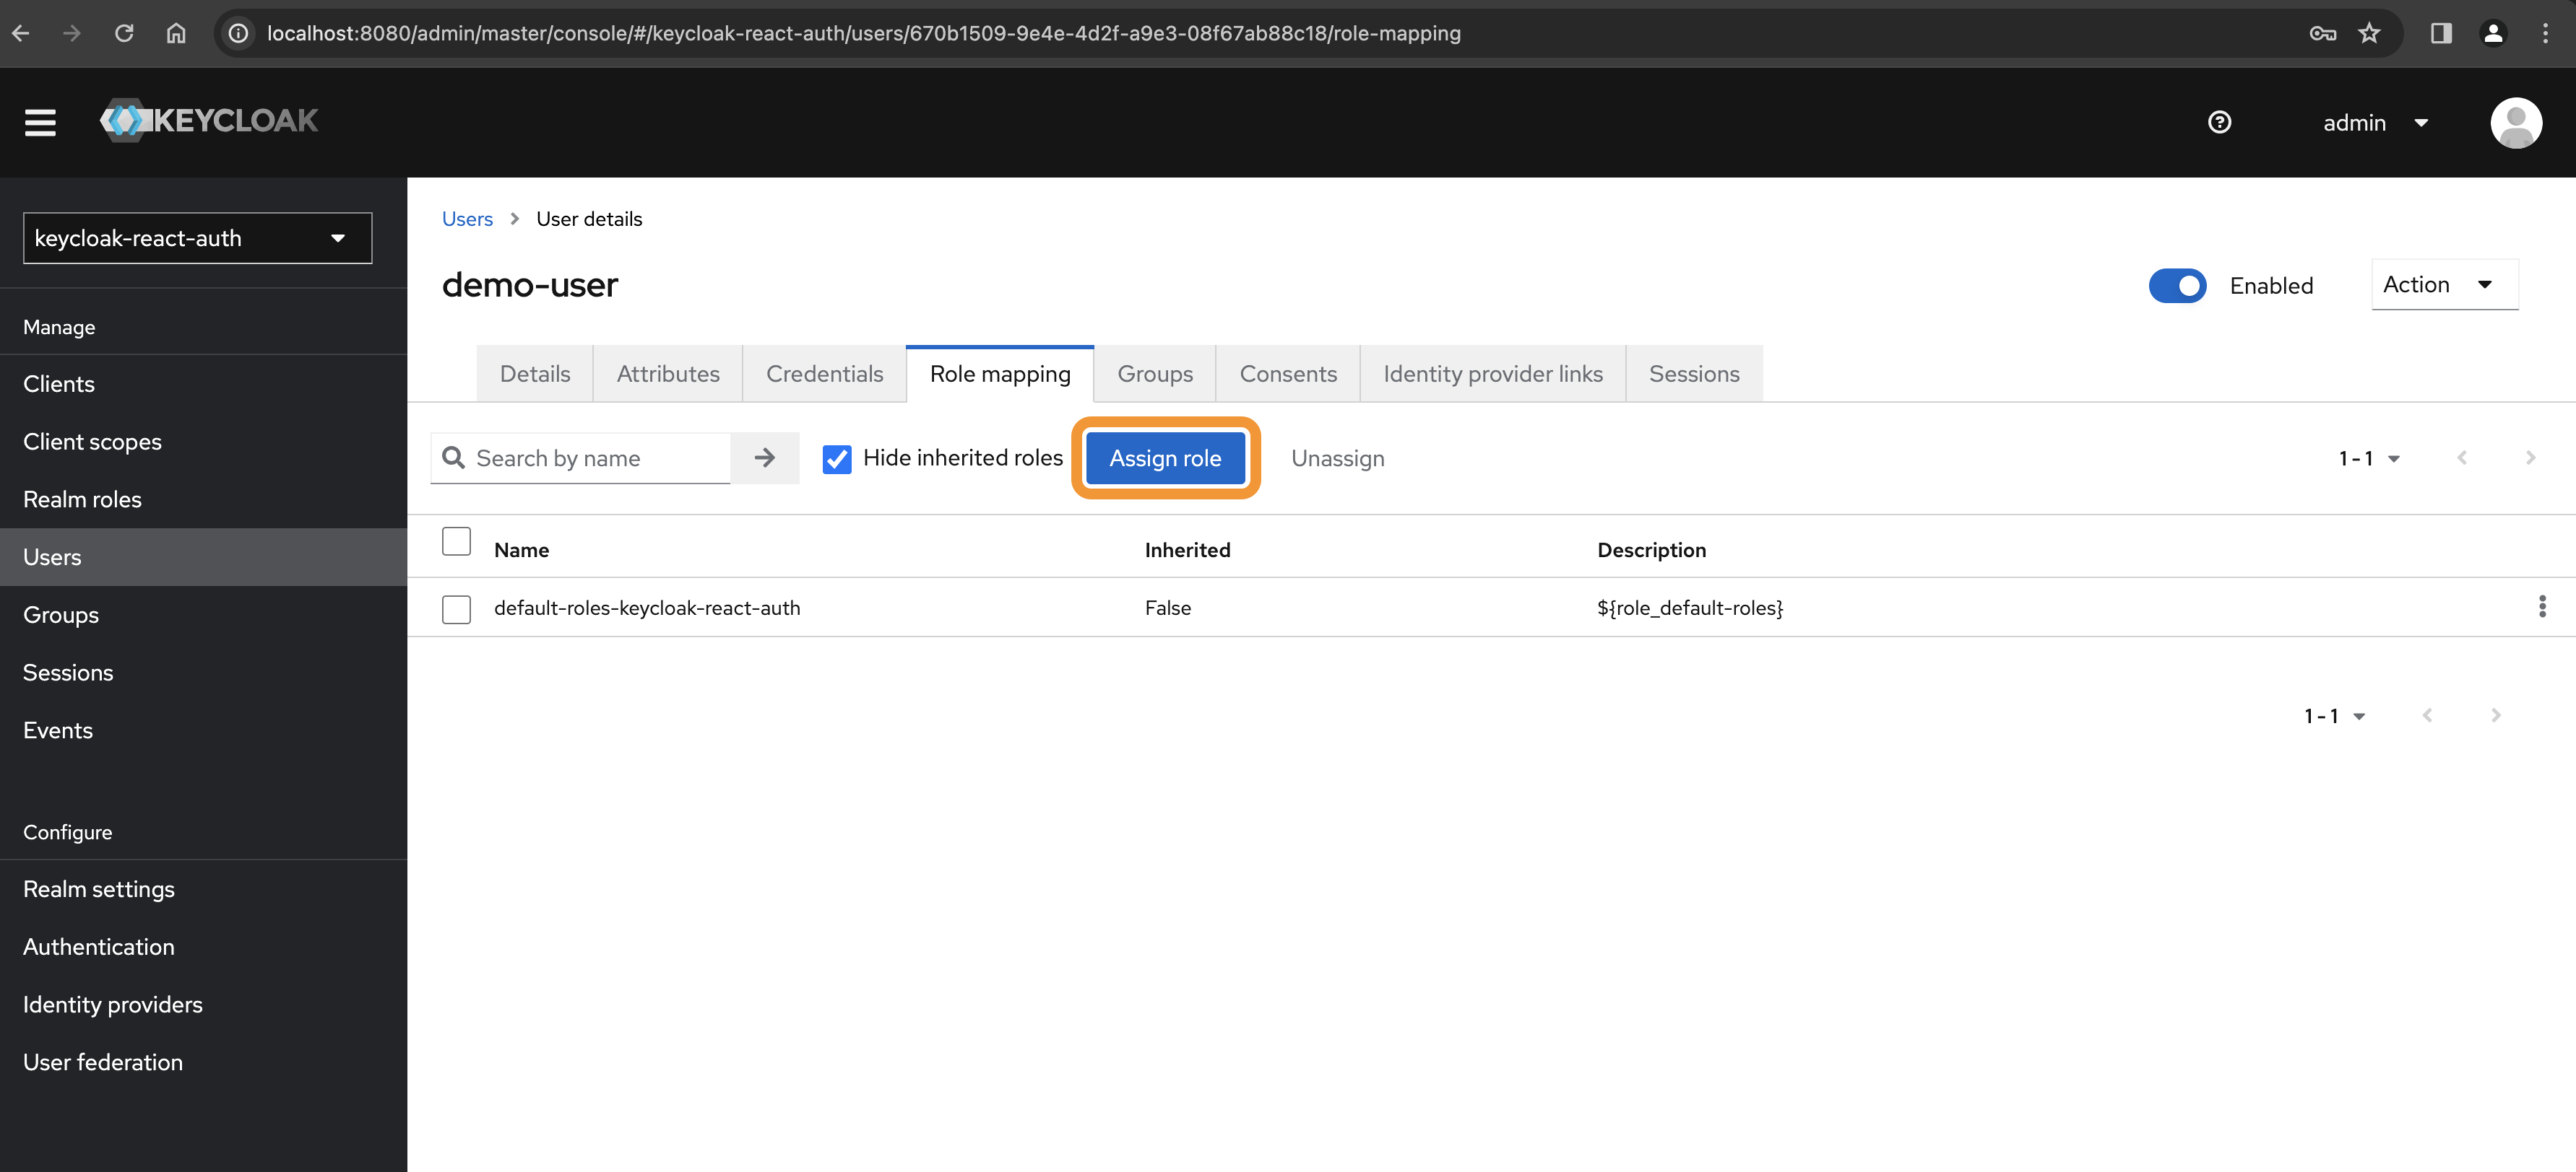The height and width of the screenshot is (1172, 2576).
Task: Expand the Action dropdown menu
Action: click(x=2443, y=285)
